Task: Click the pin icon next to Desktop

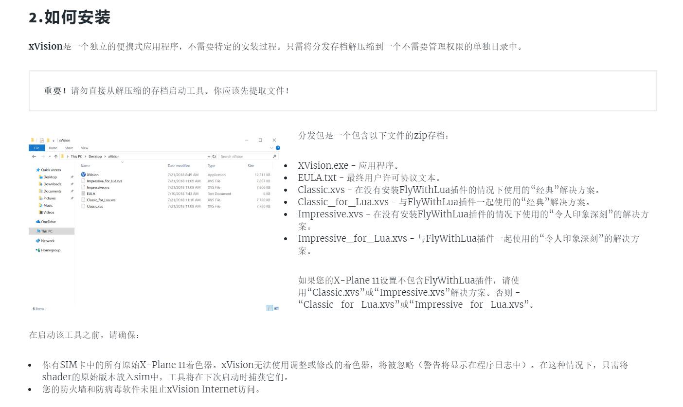Action: (x=72, y=177)
